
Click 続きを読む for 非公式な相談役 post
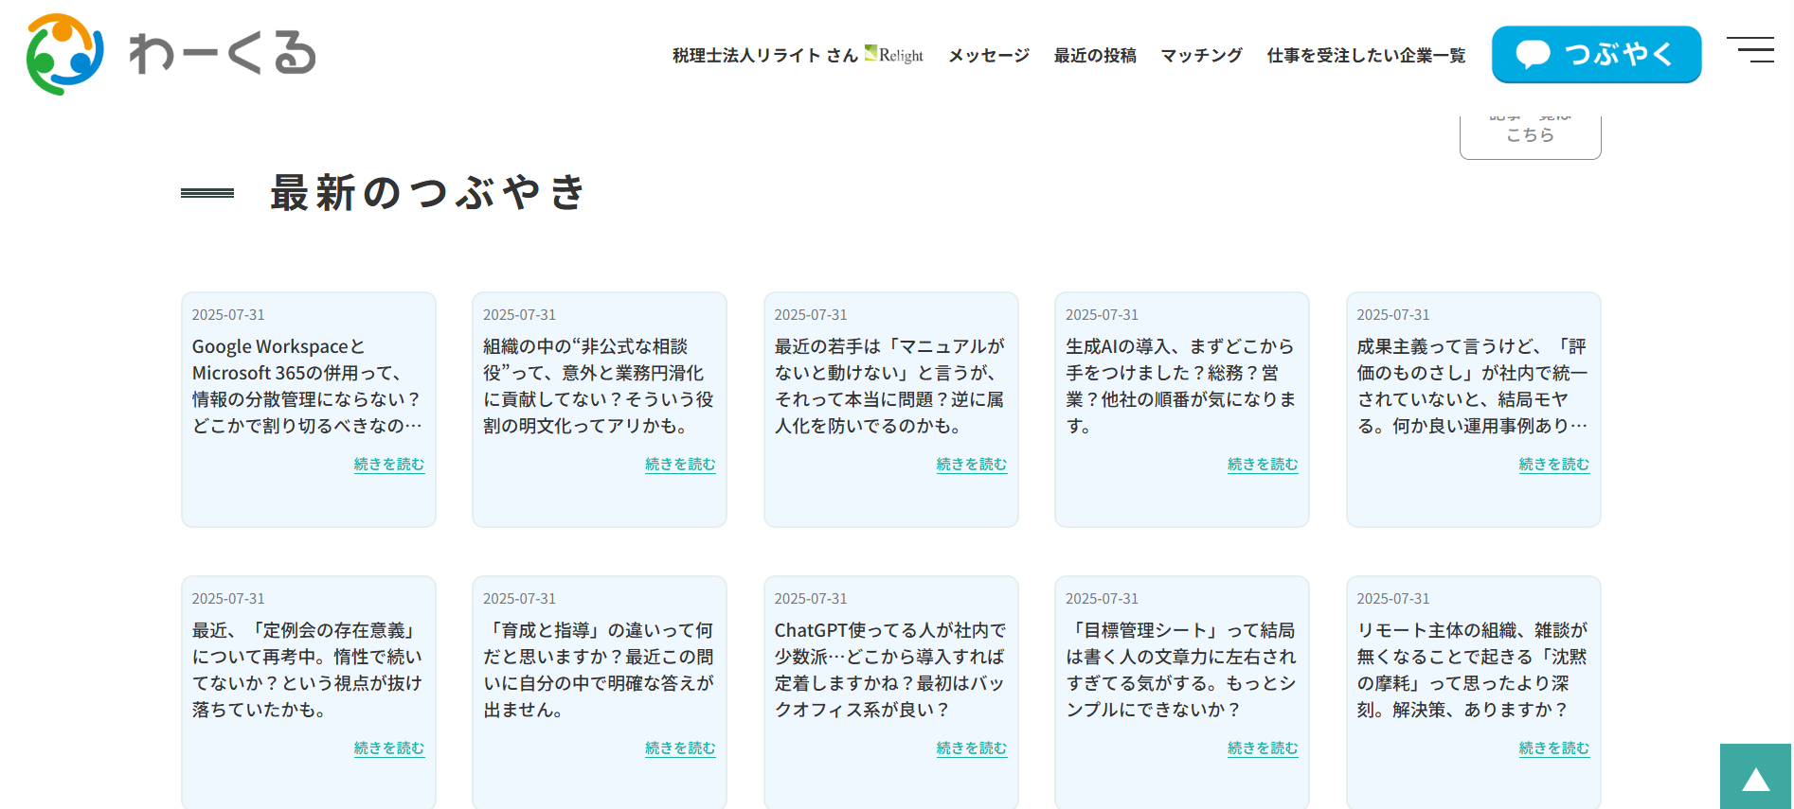tap(680, 464)
